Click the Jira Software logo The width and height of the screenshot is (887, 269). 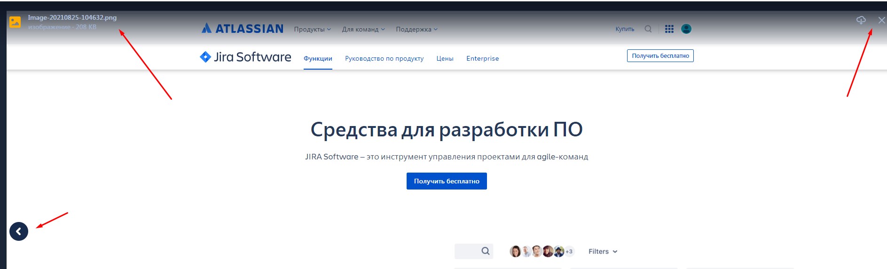[245, 57]
